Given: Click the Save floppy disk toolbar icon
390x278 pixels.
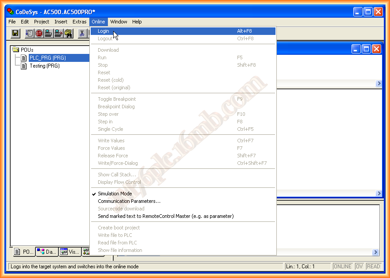Looking at the screenshot, I should click(x=15, y=33).
